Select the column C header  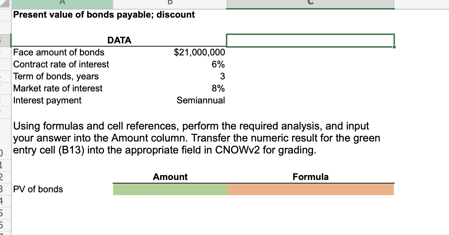310,3
